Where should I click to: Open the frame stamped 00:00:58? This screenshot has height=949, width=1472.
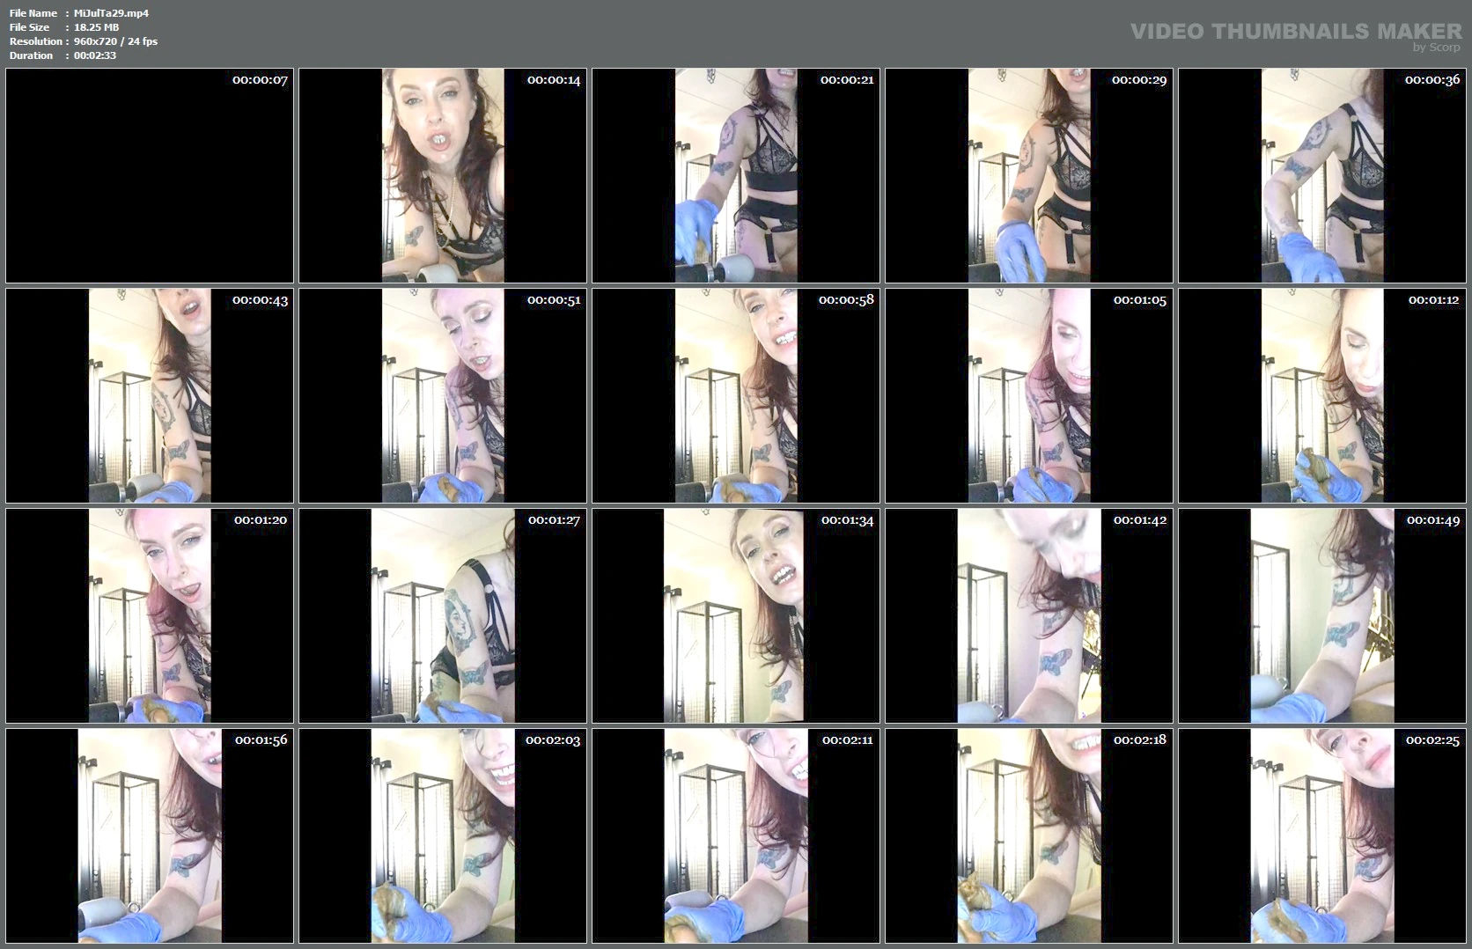coord(736,395)
